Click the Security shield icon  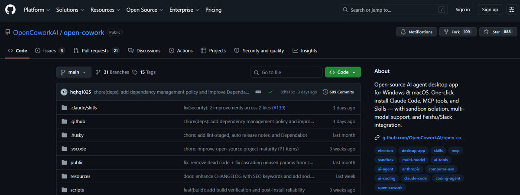click(237, 51)
